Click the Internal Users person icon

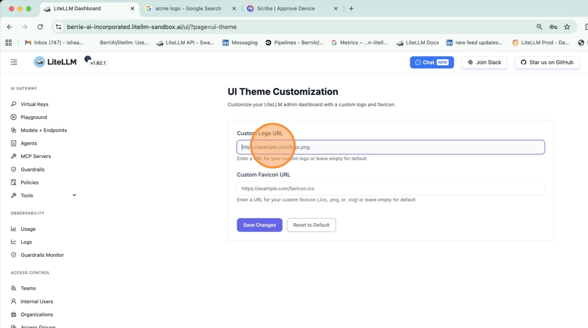[14, 302]
